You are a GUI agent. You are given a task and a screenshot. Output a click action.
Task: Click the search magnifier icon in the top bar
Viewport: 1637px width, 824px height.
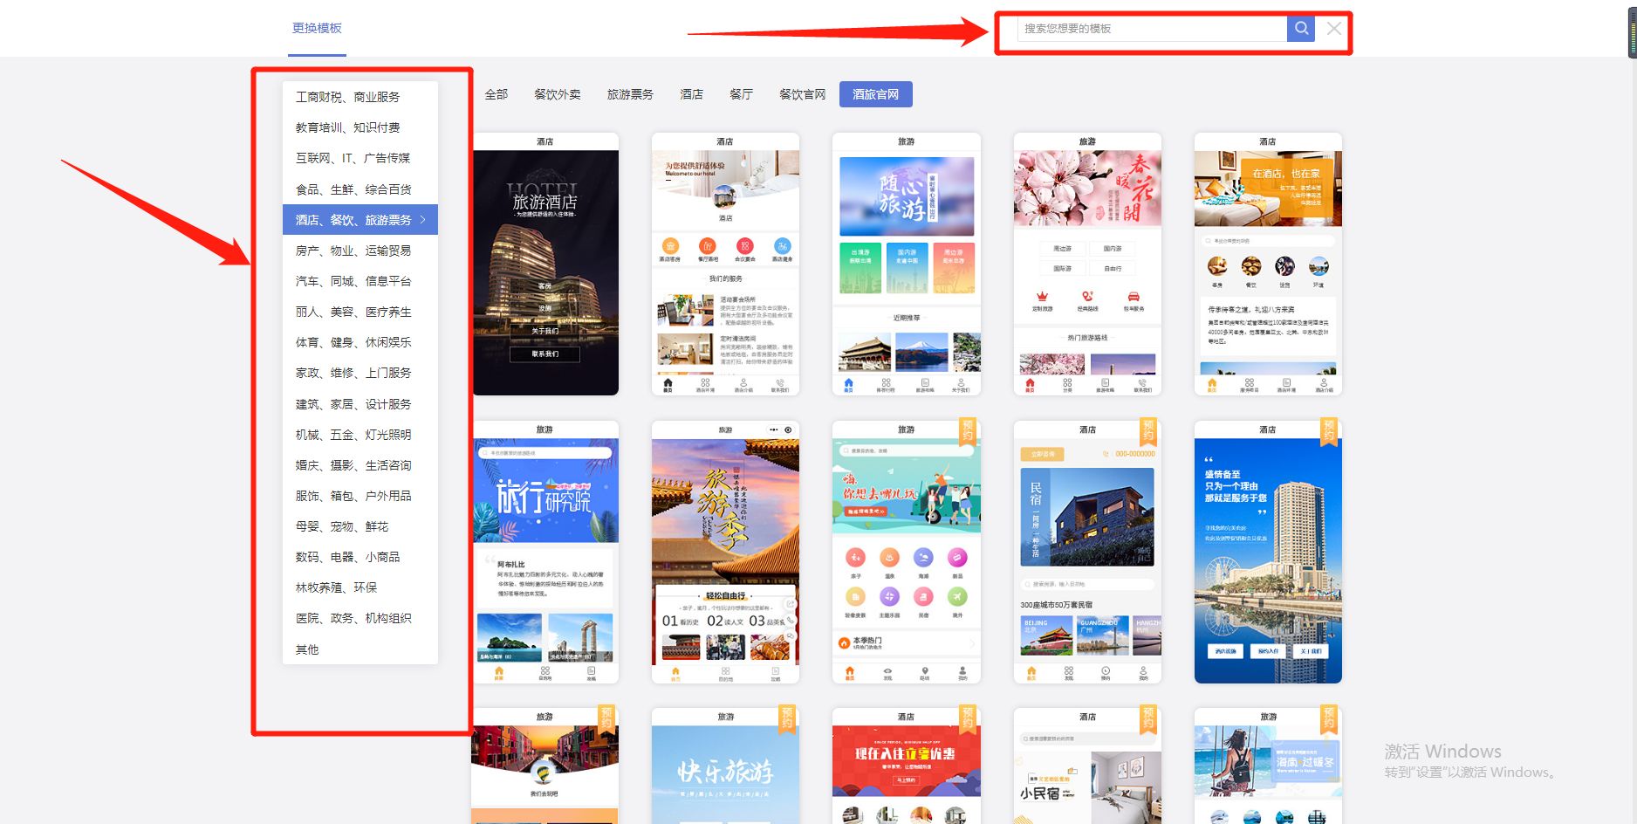1301,28
